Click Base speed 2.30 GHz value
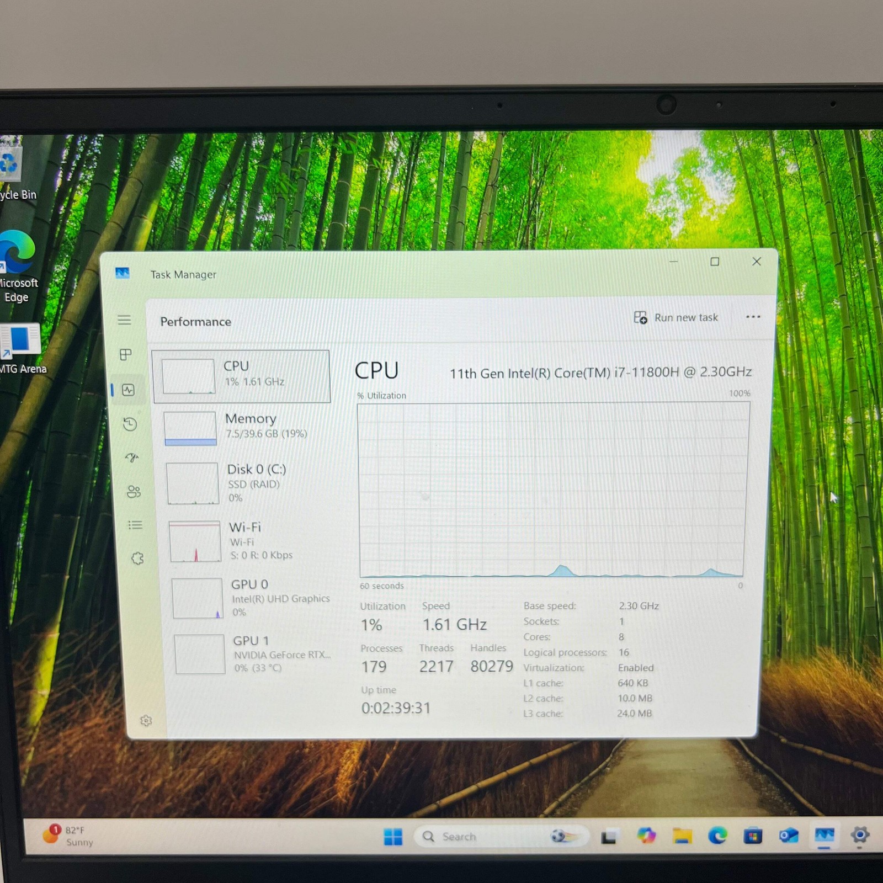 (639, 606)
